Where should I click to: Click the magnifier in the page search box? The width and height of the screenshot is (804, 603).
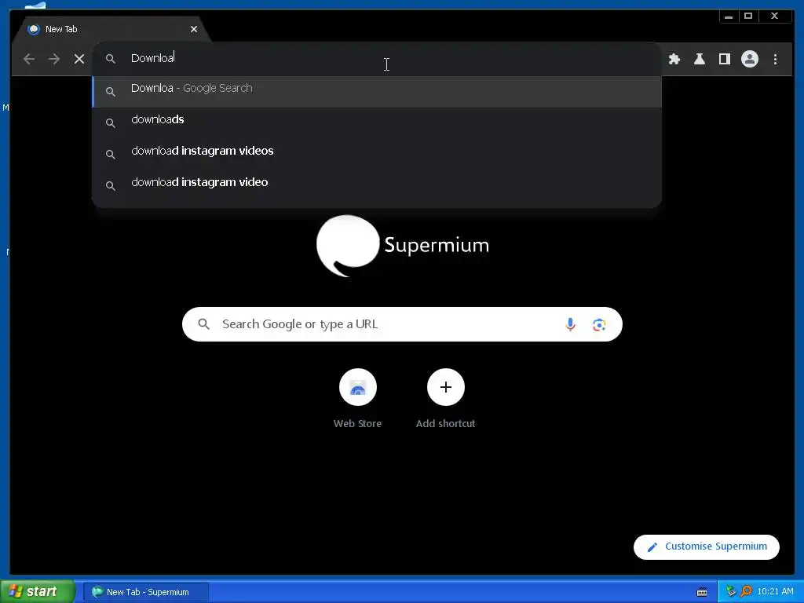click(203, 324)
